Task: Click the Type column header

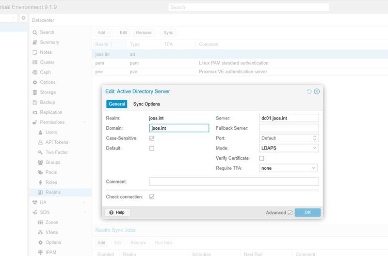Action: pos(144,45)
